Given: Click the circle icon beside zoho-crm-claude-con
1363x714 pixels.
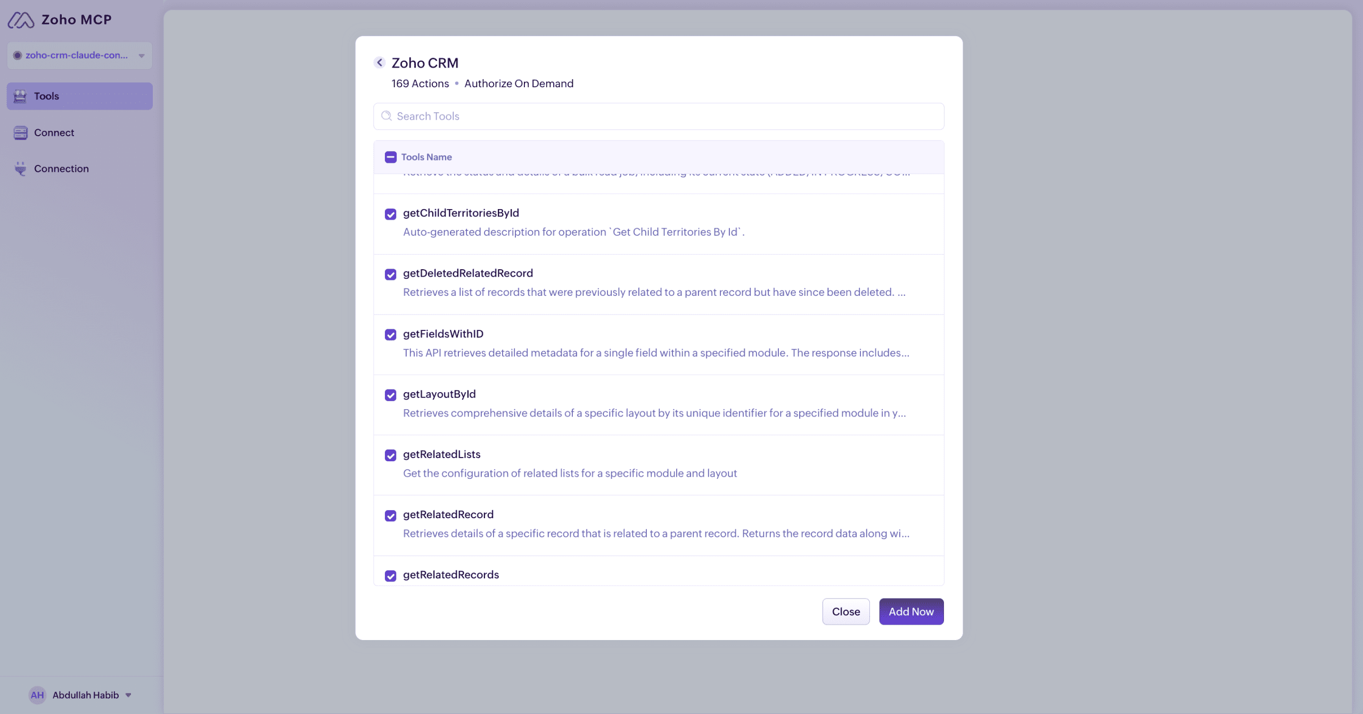Looking at the screenshot, I should [x=18, y=55].
